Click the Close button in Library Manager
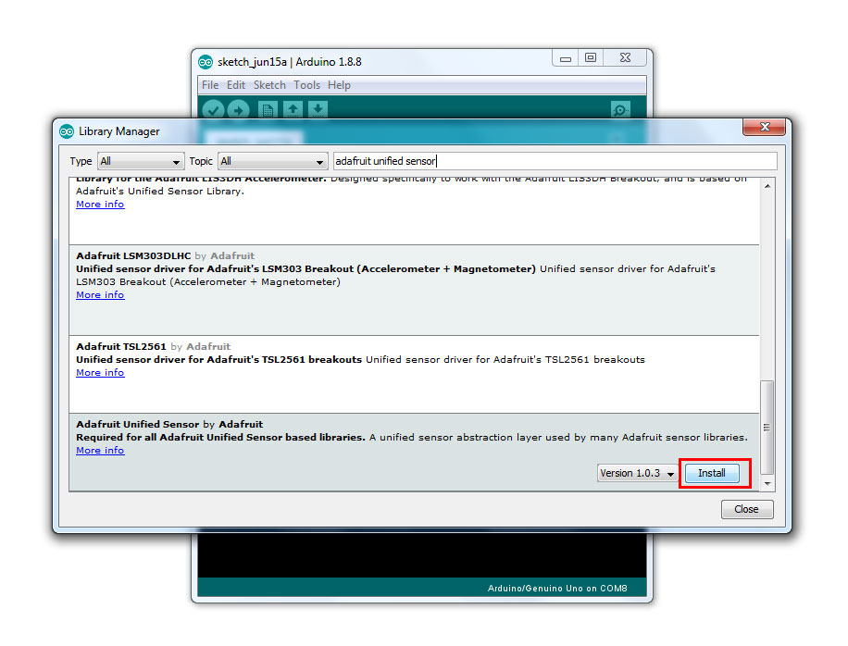Viewport: 848px width, 646px height. [747, 509]
